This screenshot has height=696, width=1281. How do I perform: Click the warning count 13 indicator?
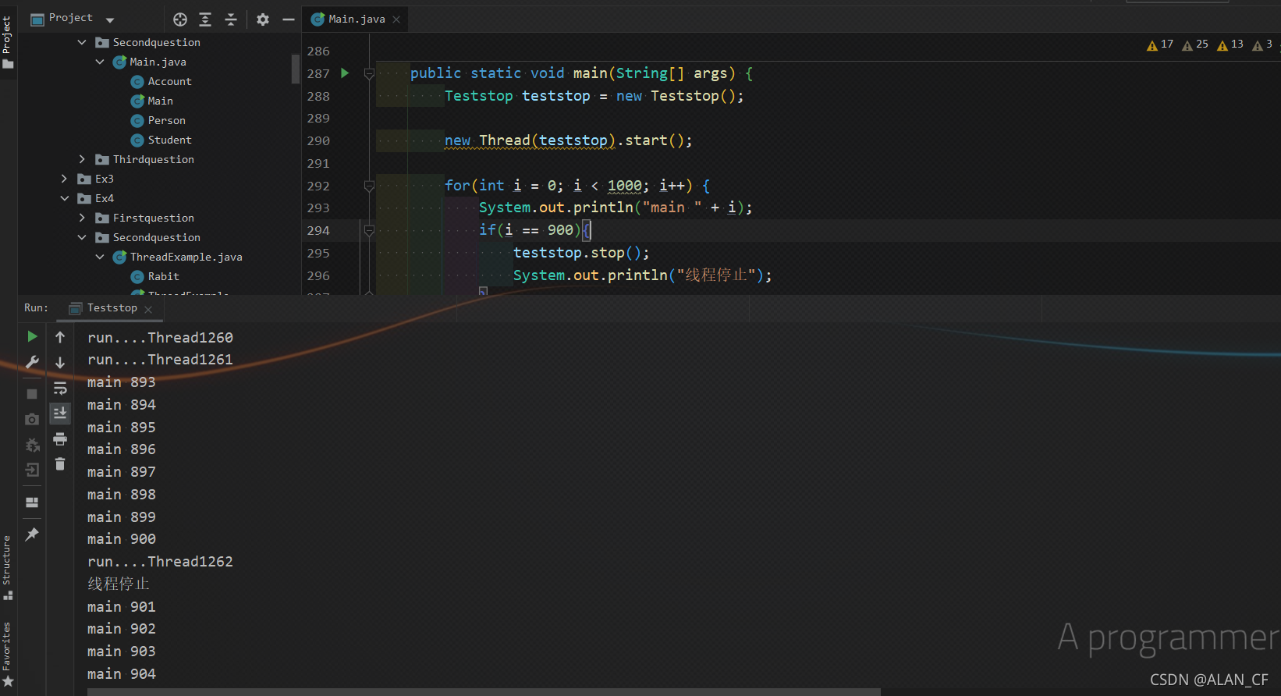tap(1230, 44)
